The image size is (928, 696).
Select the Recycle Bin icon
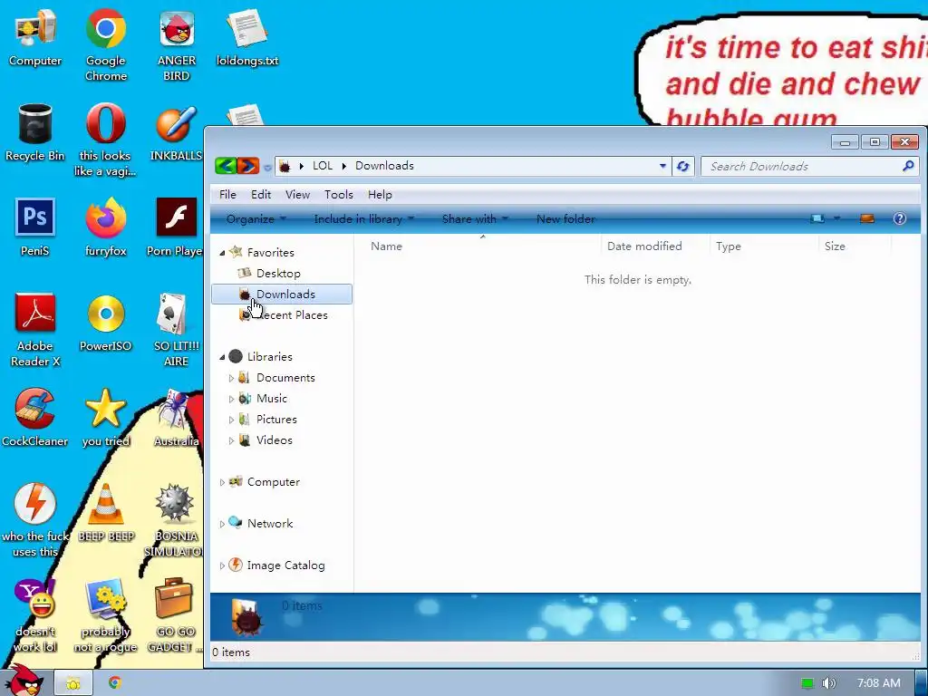coord(35,132)
